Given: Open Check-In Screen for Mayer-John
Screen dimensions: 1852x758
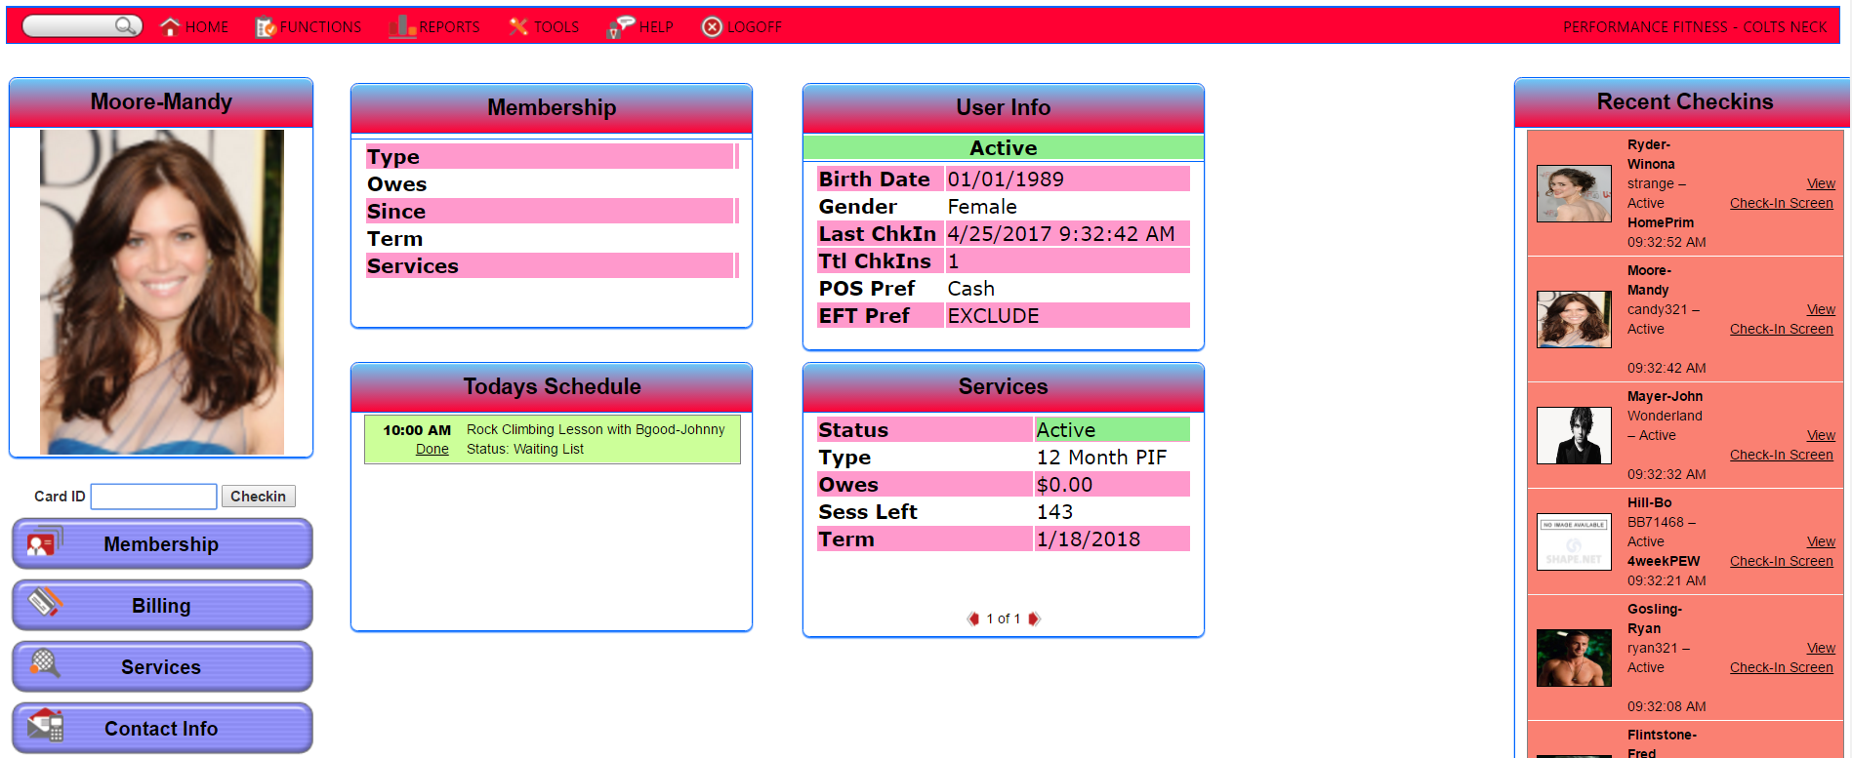Looking at the screenshot, I should tap(1781, 455).
